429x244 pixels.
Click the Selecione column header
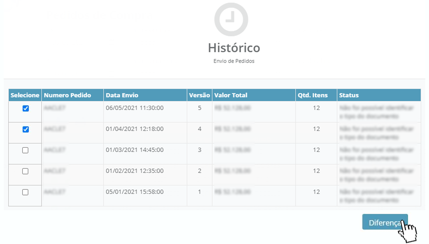point(25,95)
